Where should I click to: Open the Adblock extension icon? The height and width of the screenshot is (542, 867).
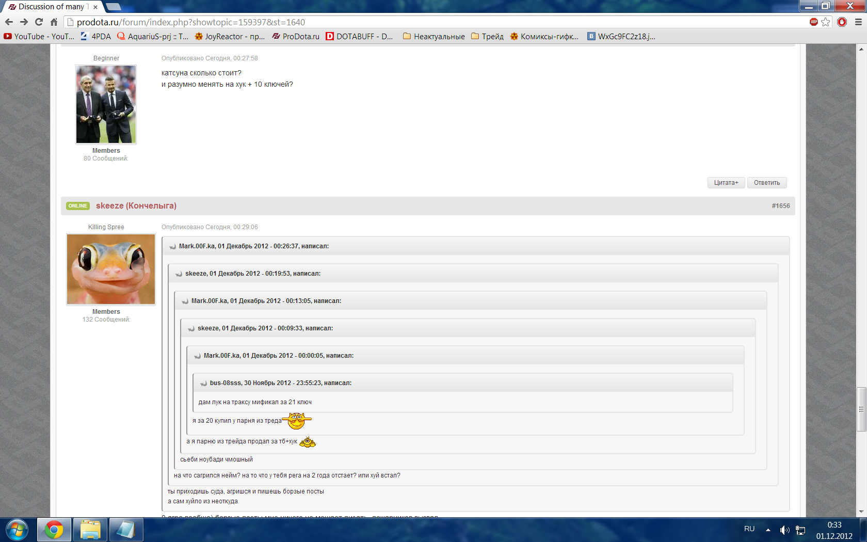click(x=814, y=22)
